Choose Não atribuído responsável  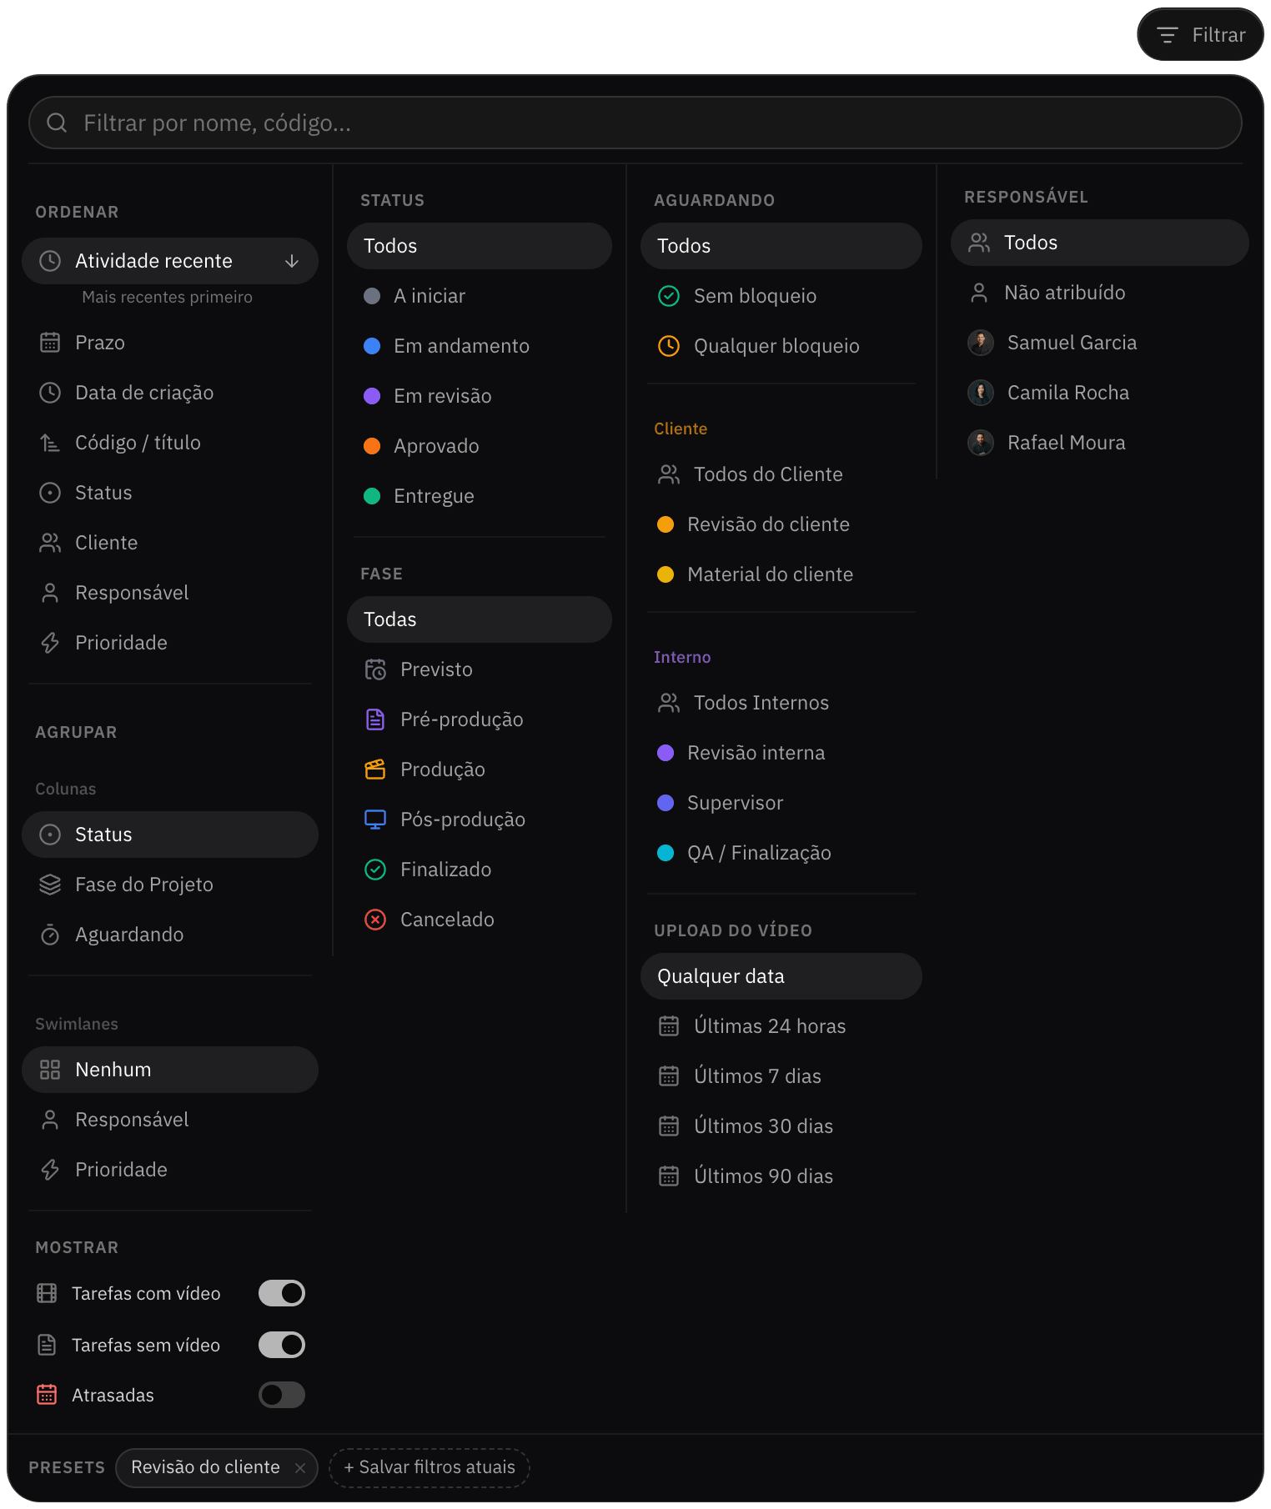(1100, 293)
